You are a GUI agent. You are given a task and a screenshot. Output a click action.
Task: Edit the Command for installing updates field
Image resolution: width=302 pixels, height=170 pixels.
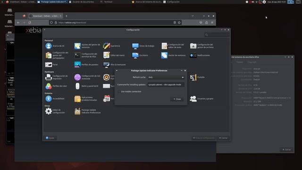[166, 85]
